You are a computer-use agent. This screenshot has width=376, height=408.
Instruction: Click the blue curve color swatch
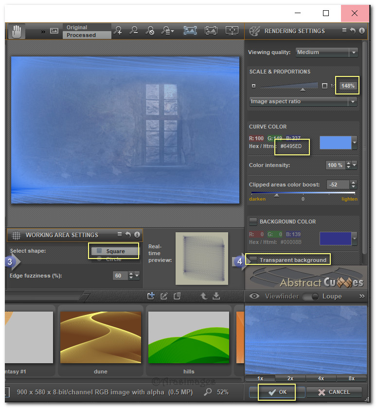pos(335,143)
